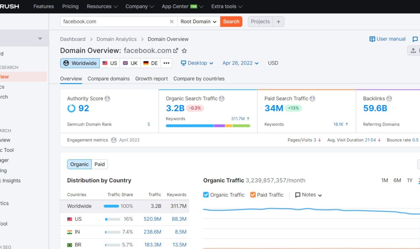Click the US flag in country table
Viewport: 420px width, 249px height.
pyautogui.click(x=70, y=219)
